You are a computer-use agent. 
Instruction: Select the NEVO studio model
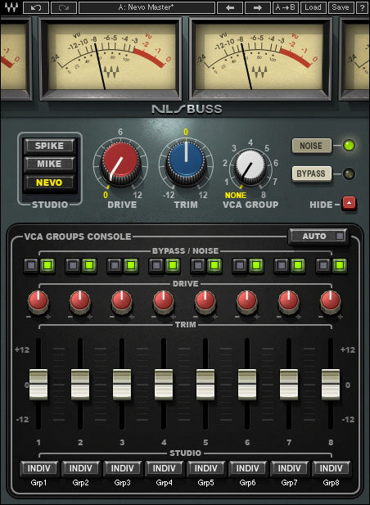click(50, 183)
